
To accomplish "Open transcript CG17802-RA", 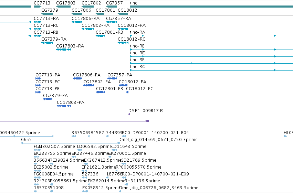I will tap(95, 25).
